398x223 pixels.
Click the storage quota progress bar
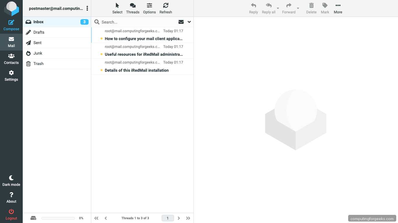[58, 218]
